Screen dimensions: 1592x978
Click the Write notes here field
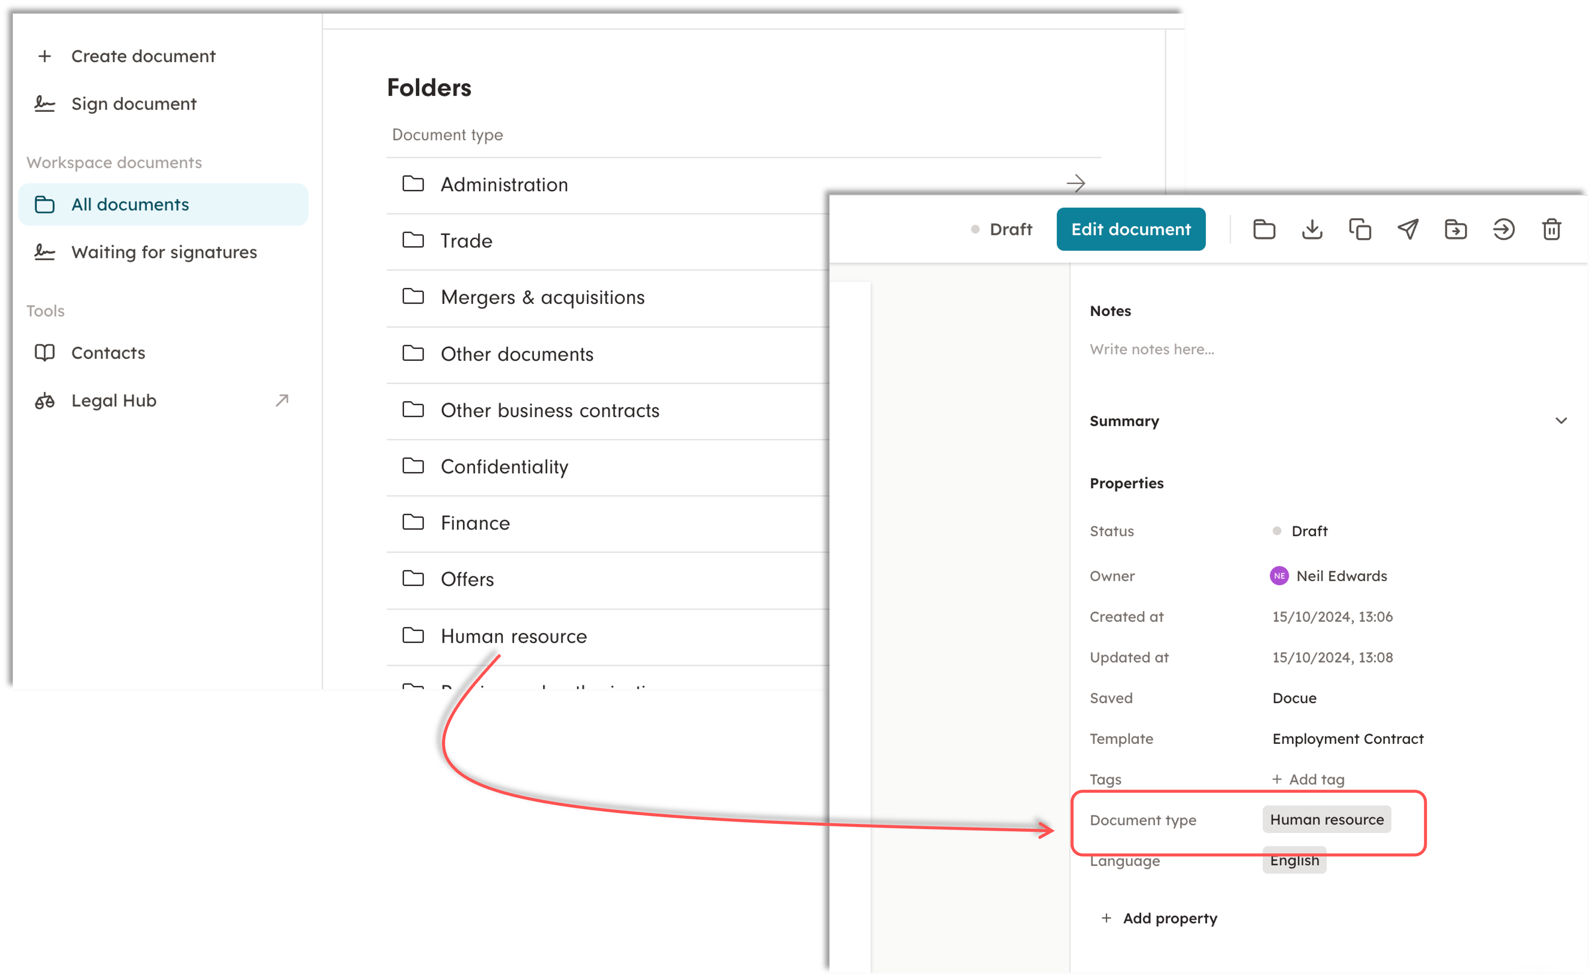click(1152, 349)
